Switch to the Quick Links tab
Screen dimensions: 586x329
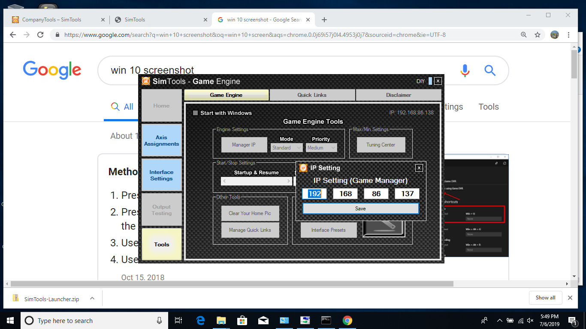312,95
